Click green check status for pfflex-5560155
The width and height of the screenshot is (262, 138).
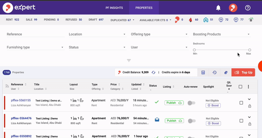(157, 102)
